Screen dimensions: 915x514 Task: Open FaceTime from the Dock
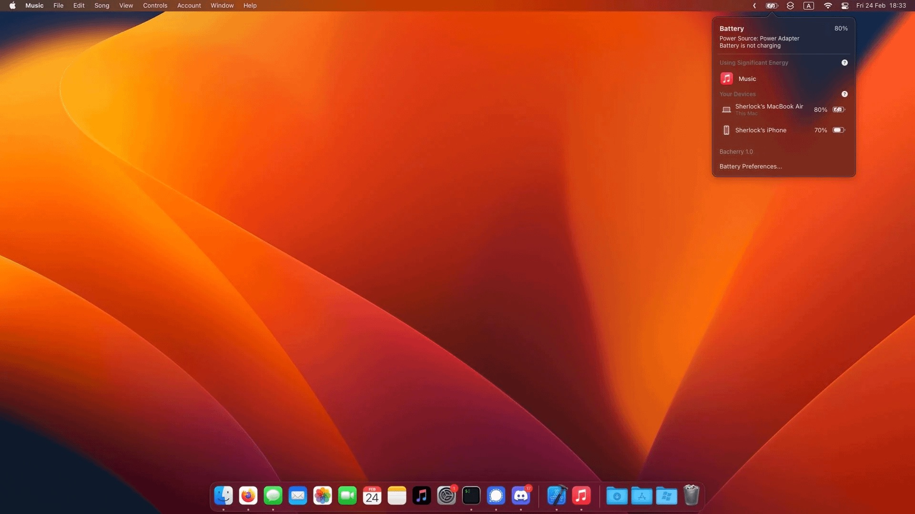pyautogui.click(x=347, y=496)
